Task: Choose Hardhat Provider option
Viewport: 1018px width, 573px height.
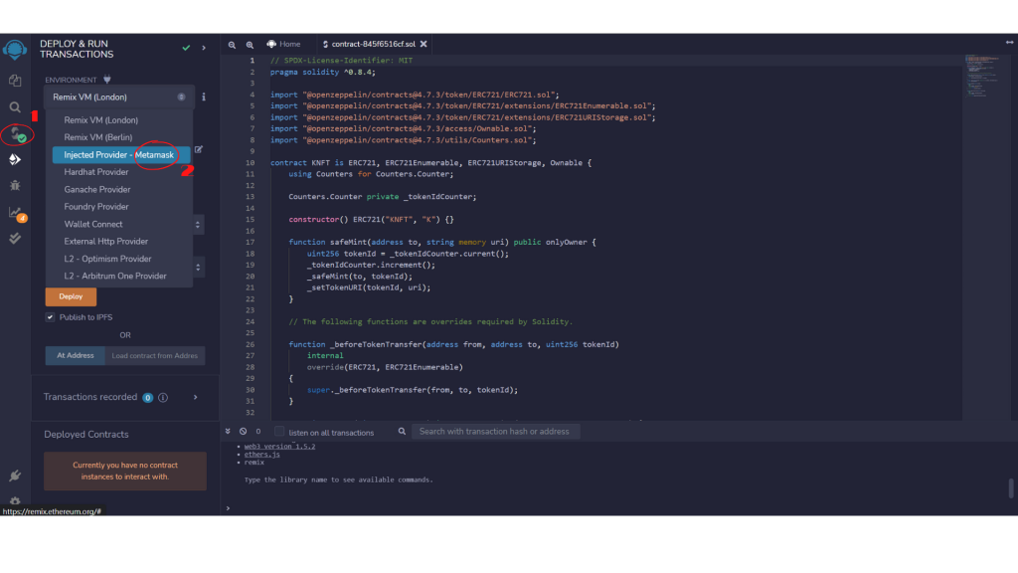Action: [x=96, y=172]
